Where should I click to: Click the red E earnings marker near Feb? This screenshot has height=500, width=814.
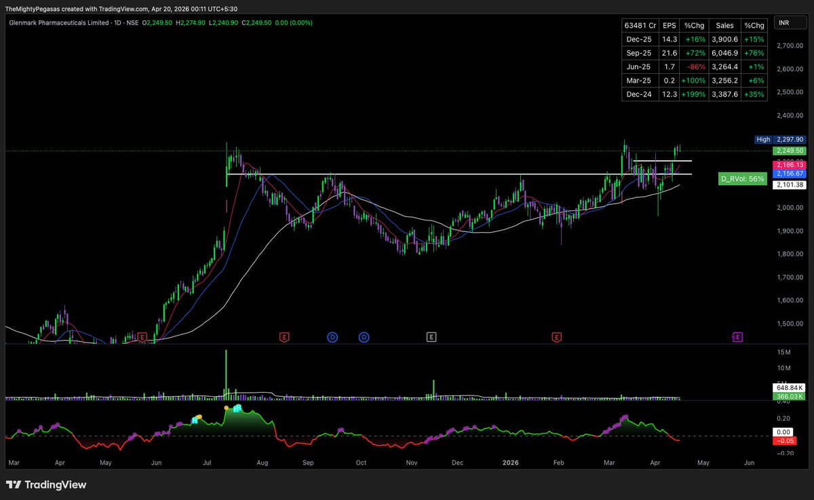point(556,336)
